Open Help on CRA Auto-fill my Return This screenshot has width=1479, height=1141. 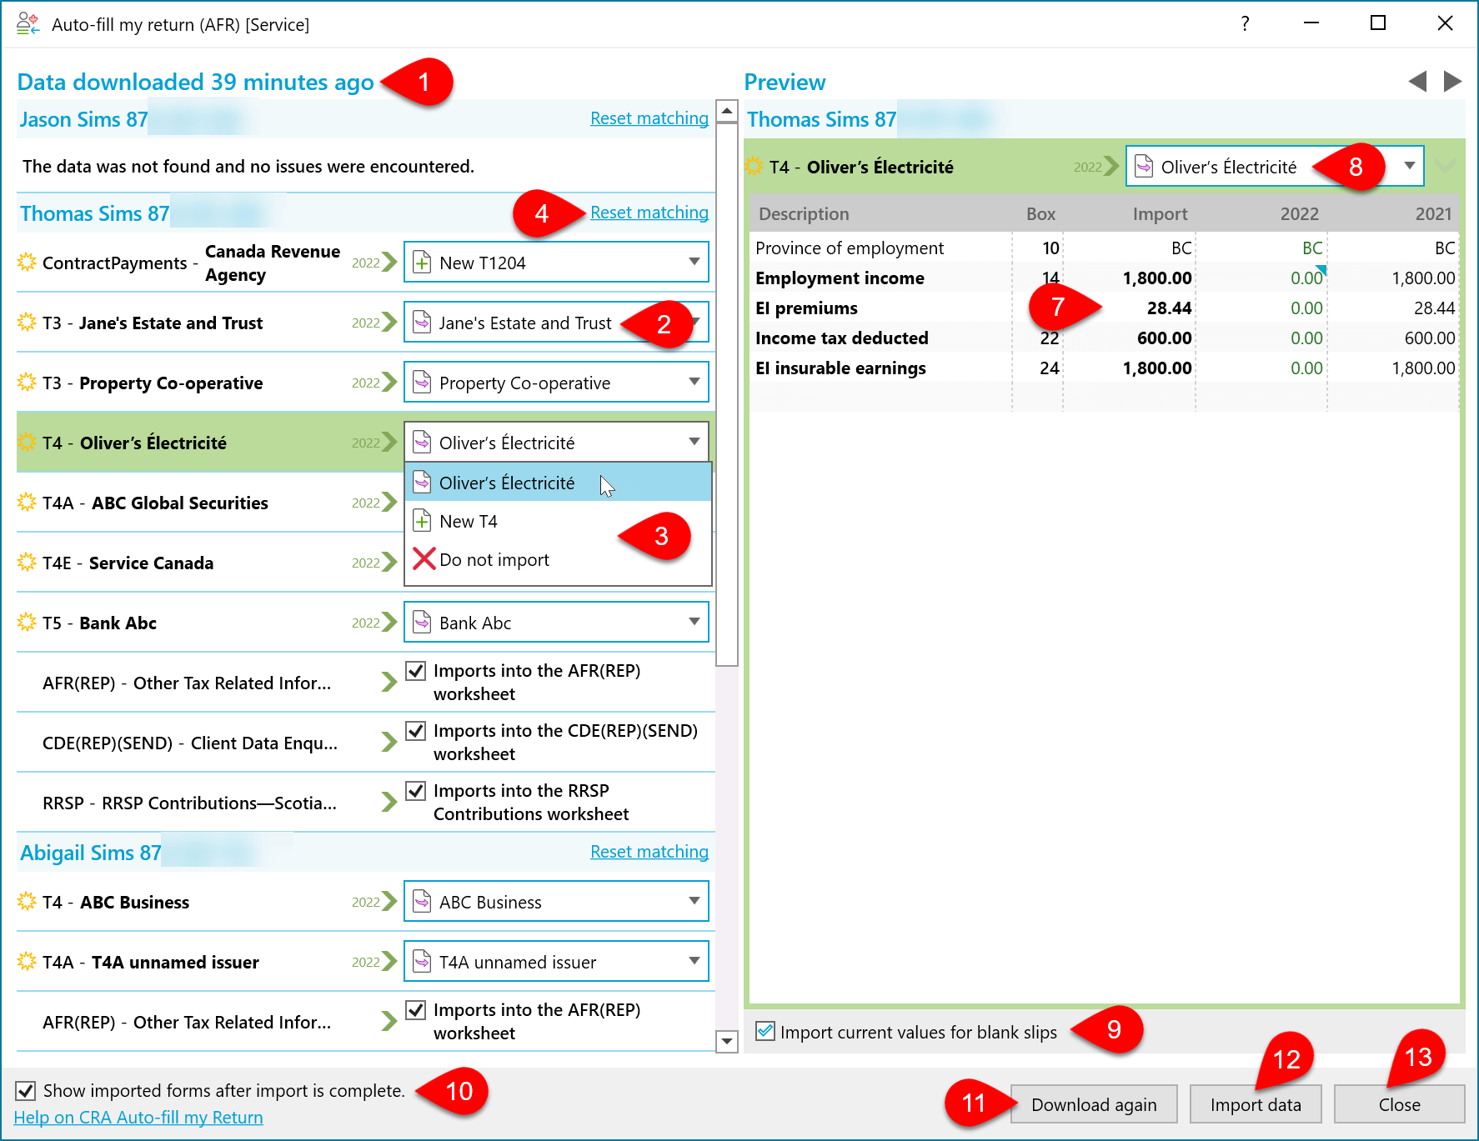(138, 1118)
